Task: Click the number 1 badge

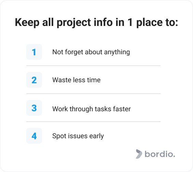Action: (x=34, y=52)
